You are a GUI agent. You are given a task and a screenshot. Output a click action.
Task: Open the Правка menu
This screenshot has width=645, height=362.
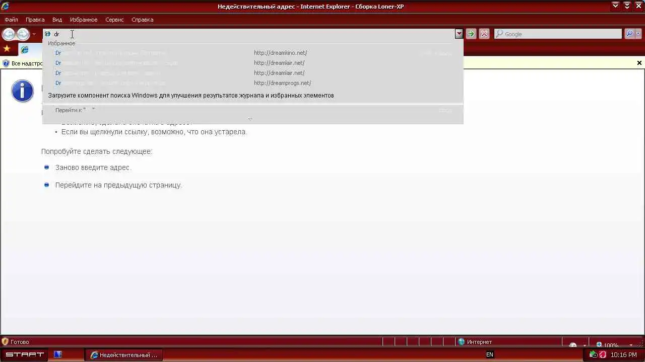35,20
